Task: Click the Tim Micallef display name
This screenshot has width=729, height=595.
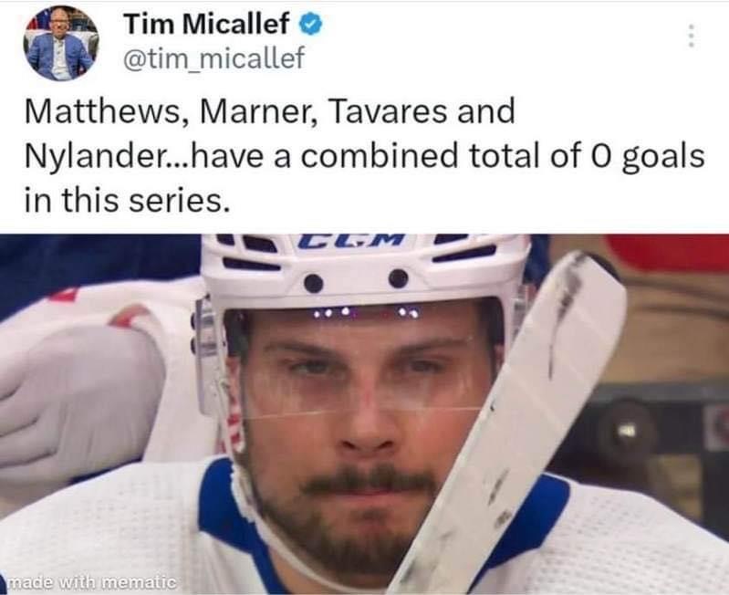Action: [206, 23]
